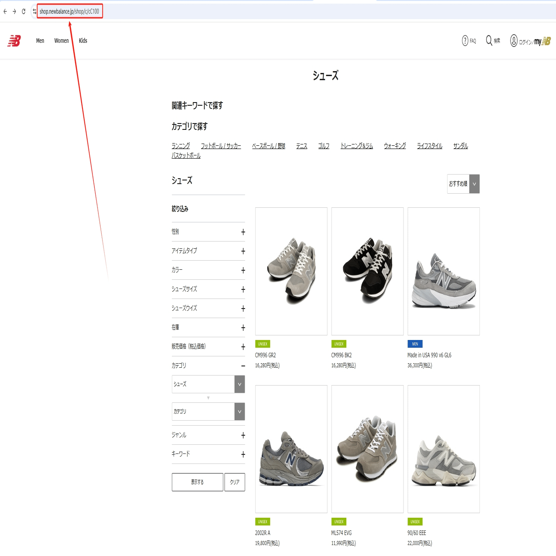Viewport: 556px width, 556px height.
Task: Click the 36,300円(税込) price
Action: [x=420, y=366]
